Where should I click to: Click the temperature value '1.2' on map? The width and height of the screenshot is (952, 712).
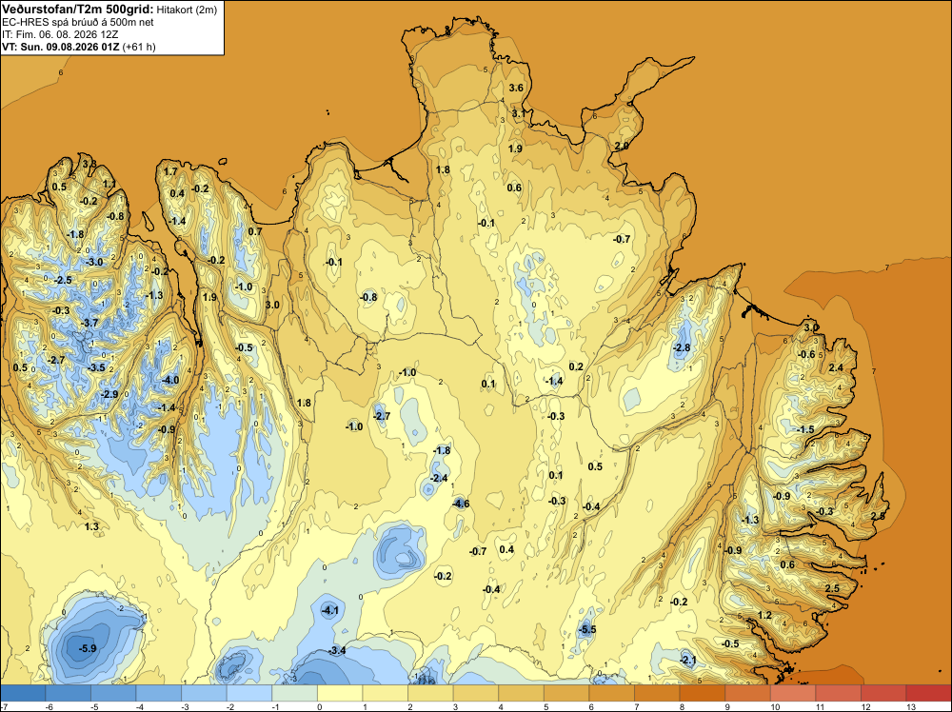pyautogui.click(x=765, y=615)
